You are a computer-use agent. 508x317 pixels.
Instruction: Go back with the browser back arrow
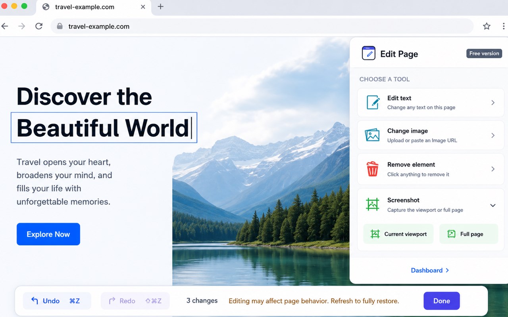tap(5, 26)
